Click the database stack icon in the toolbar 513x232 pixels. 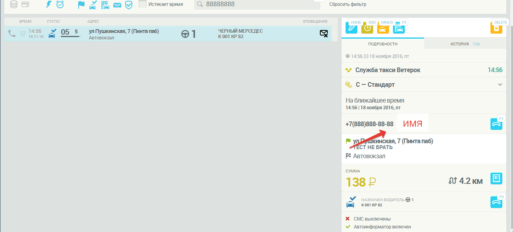click(x=14, y=5)
